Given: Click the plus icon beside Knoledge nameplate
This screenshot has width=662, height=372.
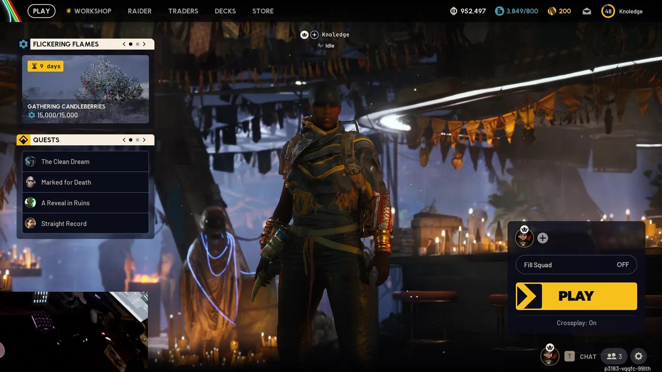Looking at the screenshot, I should tap(314, 35).
